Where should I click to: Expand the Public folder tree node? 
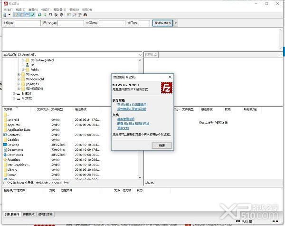(x=23, y=69)
